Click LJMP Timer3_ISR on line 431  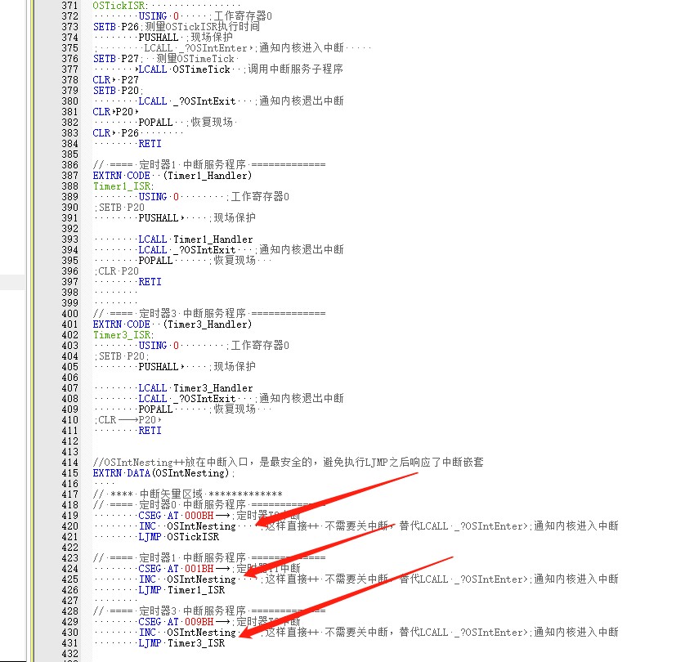coord(182,643)
